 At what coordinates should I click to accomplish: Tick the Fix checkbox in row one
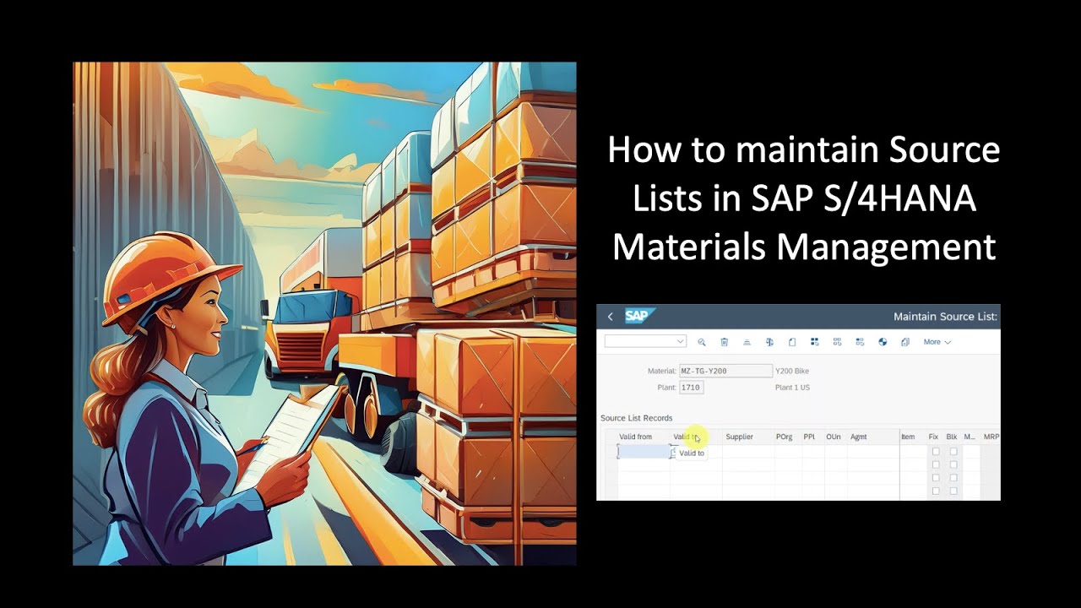(x=936, y=452)
